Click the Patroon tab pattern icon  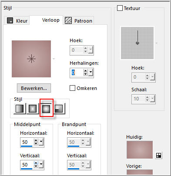tap(68, 20)
